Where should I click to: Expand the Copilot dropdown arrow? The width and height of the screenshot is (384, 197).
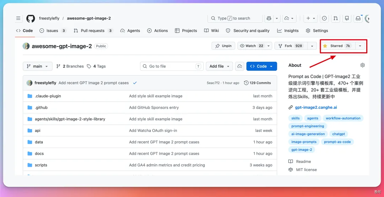(x=277, y=18)
